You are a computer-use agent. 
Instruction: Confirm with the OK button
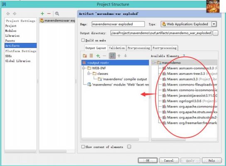tap(147, 160)
